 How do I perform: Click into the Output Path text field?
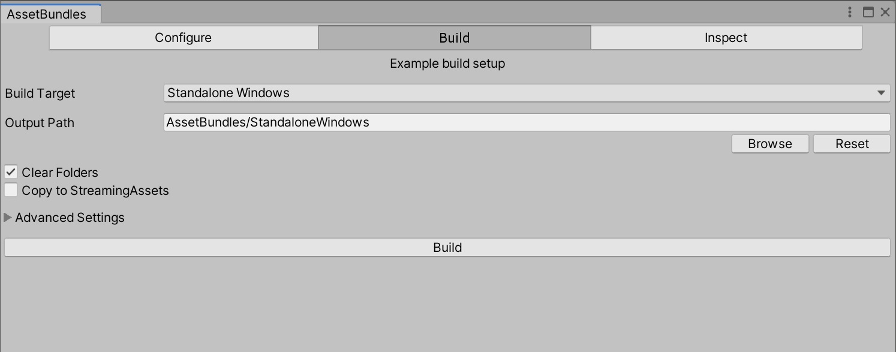(527, 122)
